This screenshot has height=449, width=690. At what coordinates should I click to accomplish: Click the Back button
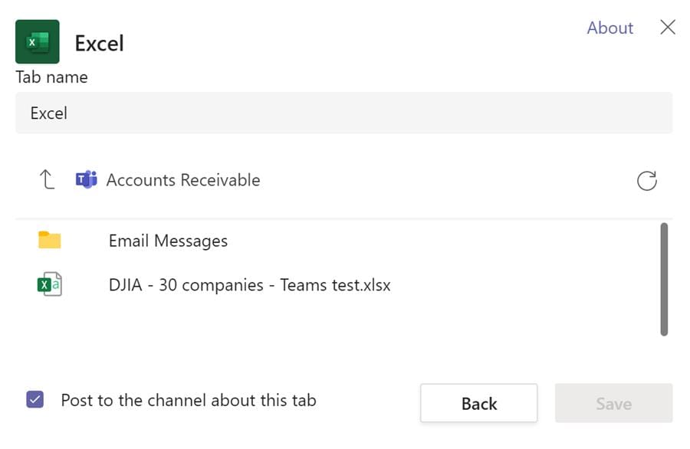(478, 403)
